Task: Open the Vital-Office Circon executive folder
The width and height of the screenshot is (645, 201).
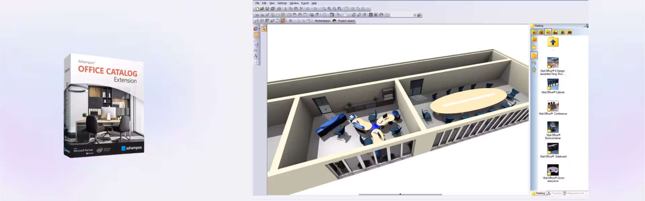Action: (x=553, y=173)
